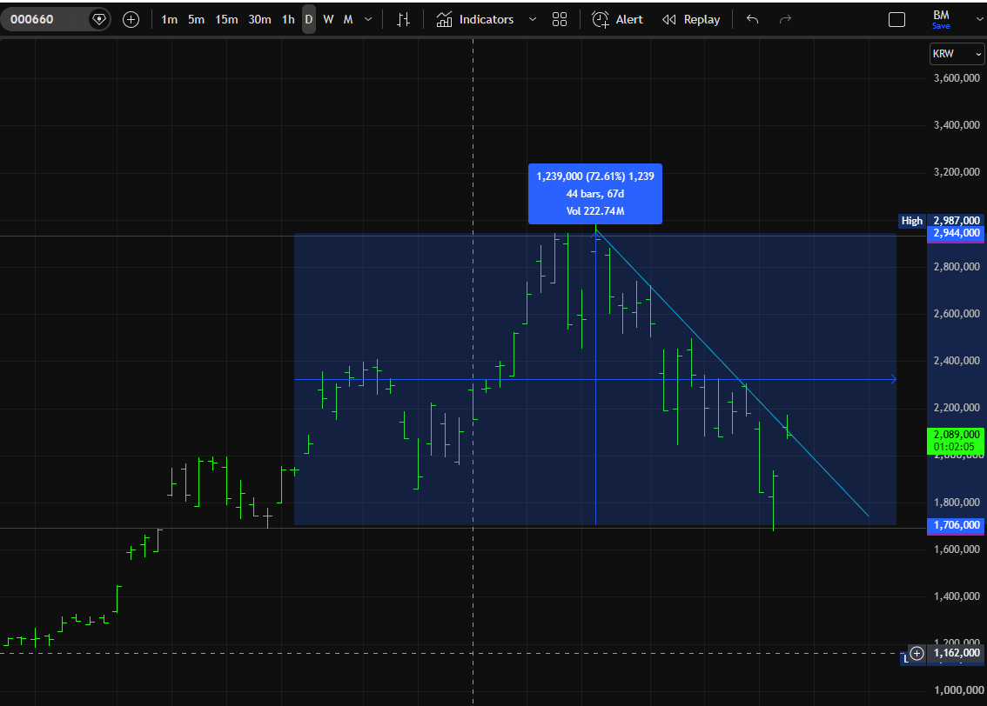
Task: Switch to the 1m timeframe
Action: [x=170, y=19]
